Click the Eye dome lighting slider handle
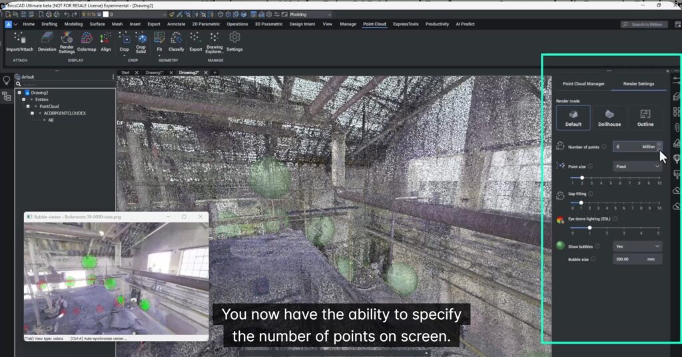The height and width of the screenshot is (357, 682). pyautogui.click(x=590, y=227)
